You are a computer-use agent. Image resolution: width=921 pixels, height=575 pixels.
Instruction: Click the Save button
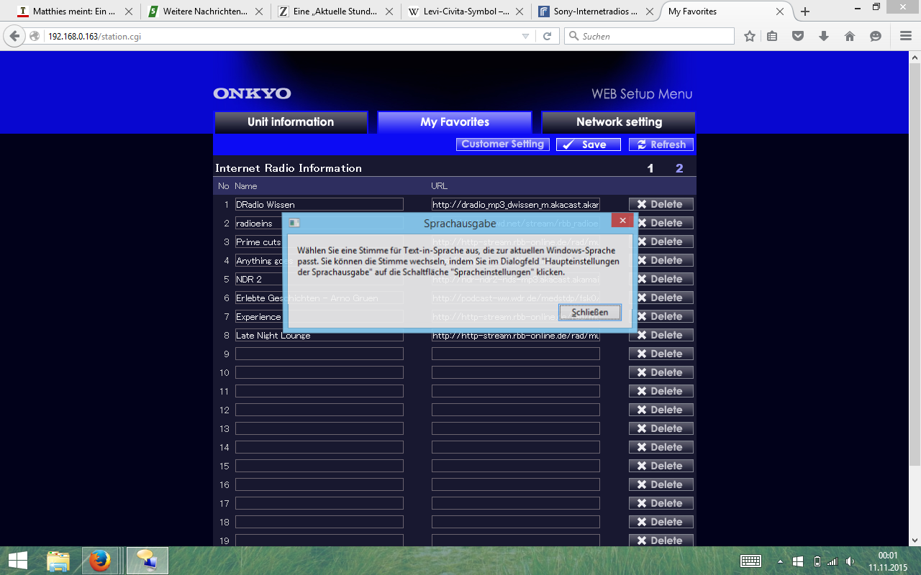point(588,144)
